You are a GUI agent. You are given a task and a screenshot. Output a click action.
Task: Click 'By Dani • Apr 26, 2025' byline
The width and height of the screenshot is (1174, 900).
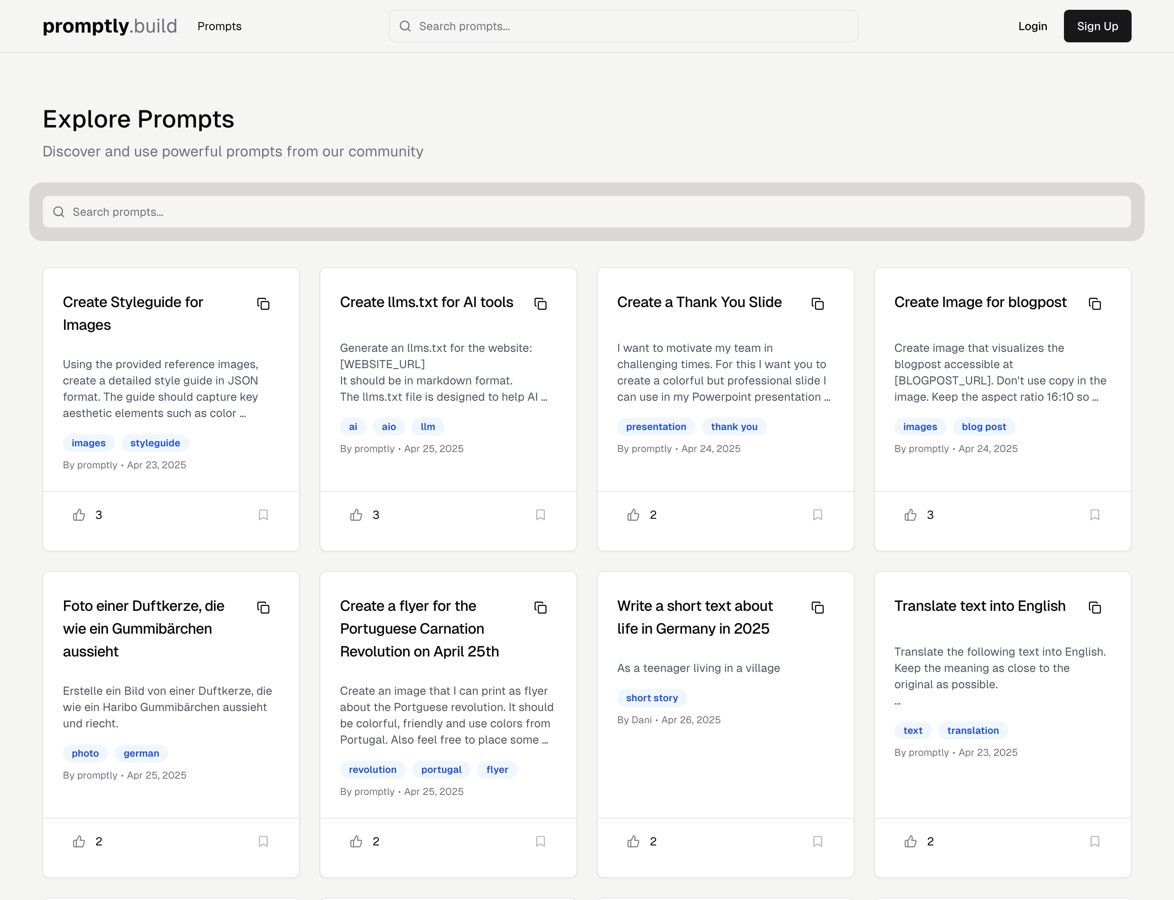tap(669, 720)
